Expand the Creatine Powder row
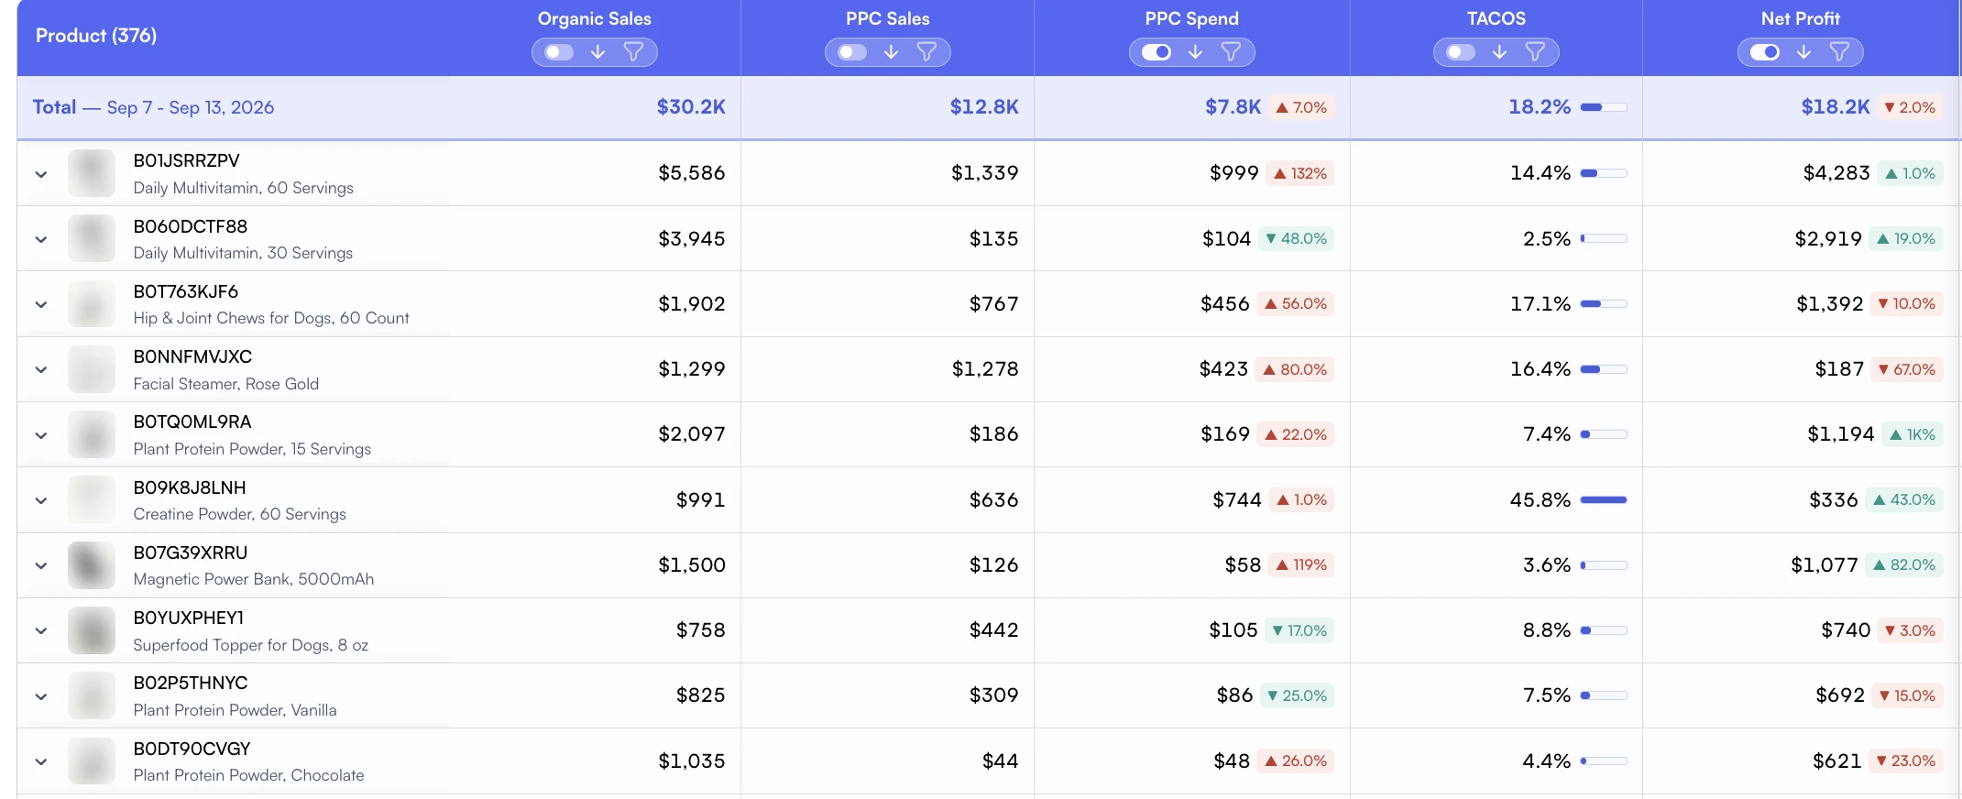 click(x=41, y=500)
